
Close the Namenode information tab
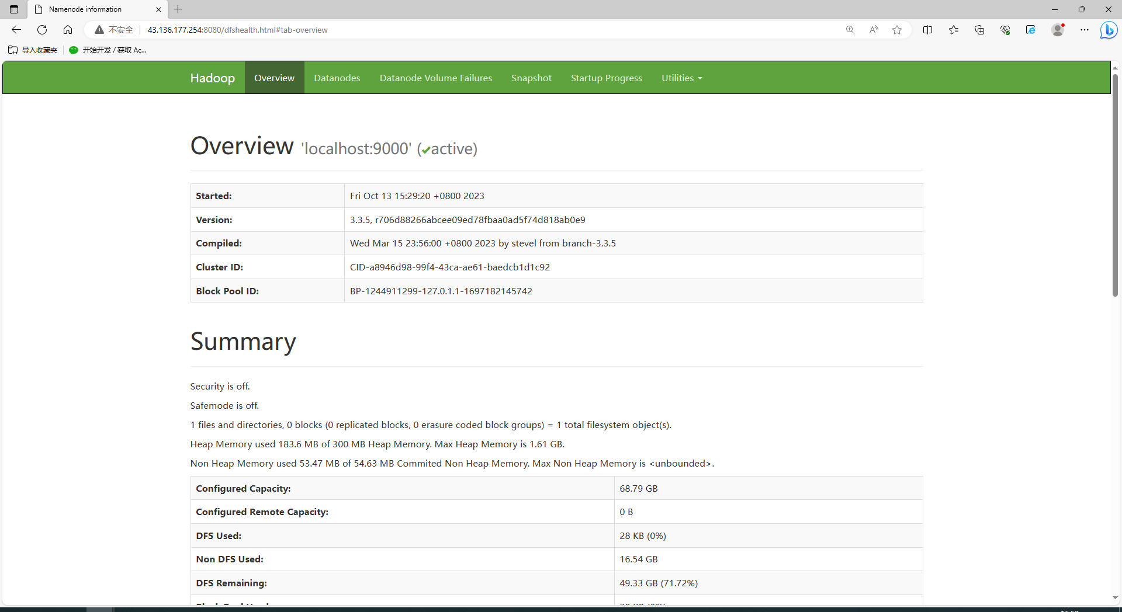[x=158, y=9]
